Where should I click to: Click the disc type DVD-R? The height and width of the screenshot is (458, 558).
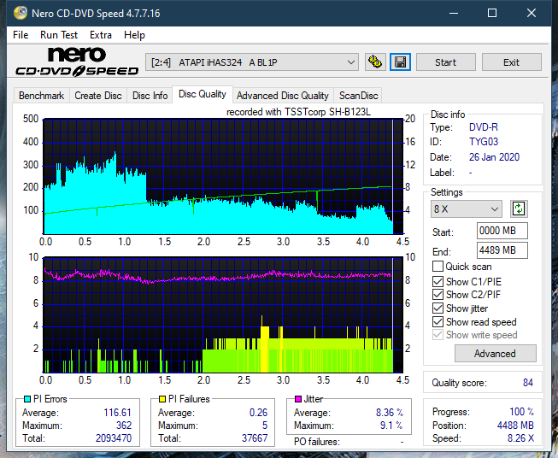click(484, 127)
